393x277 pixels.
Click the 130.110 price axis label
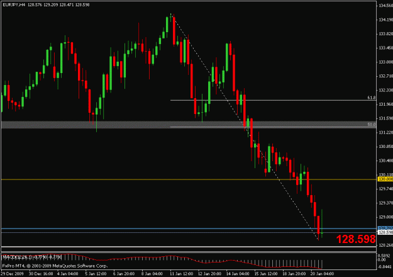[385, 174]
